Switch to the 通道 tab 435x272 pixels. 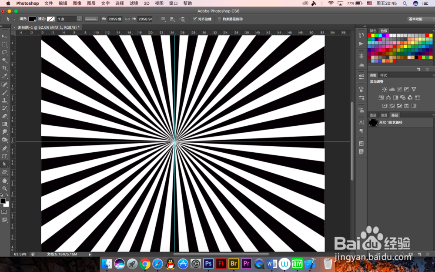[384, 115]
